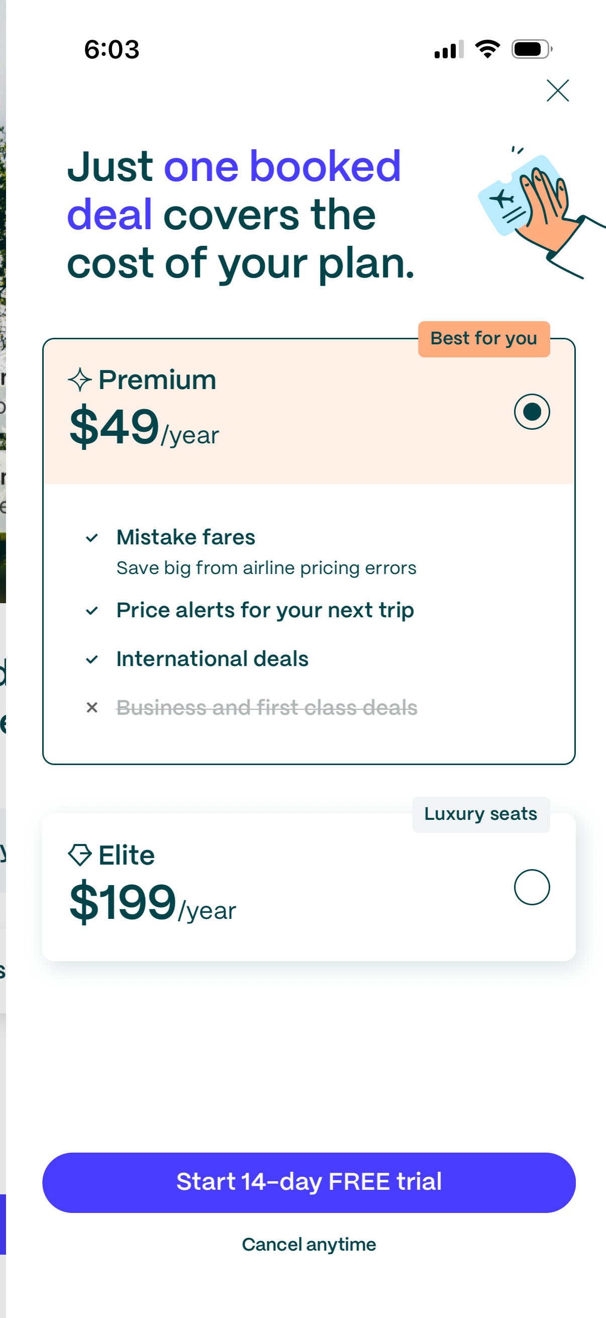Viewport: 606px width, 1318px height.
Task: Click the Elite diamond icon
Action: pos(80,855)
